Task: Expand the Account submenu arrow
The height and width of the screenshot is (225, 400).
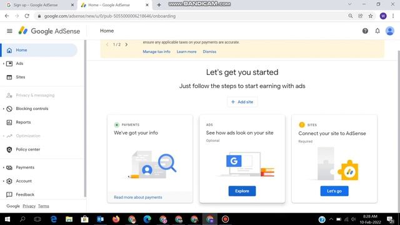Action: coord(3,181)
